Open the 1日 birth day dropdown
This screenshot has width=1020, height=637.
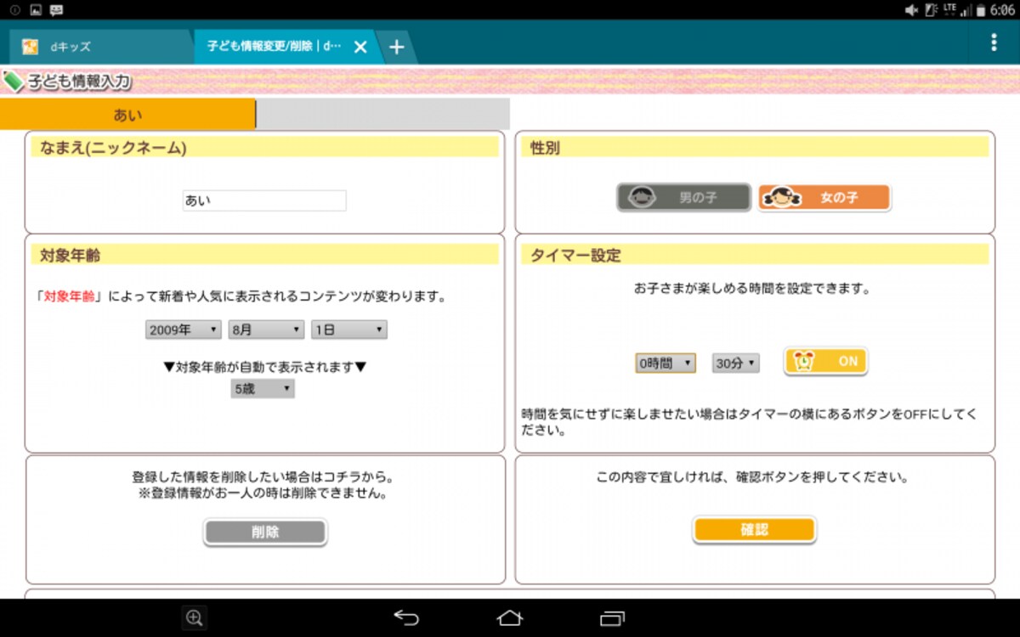tap(349, 330)
